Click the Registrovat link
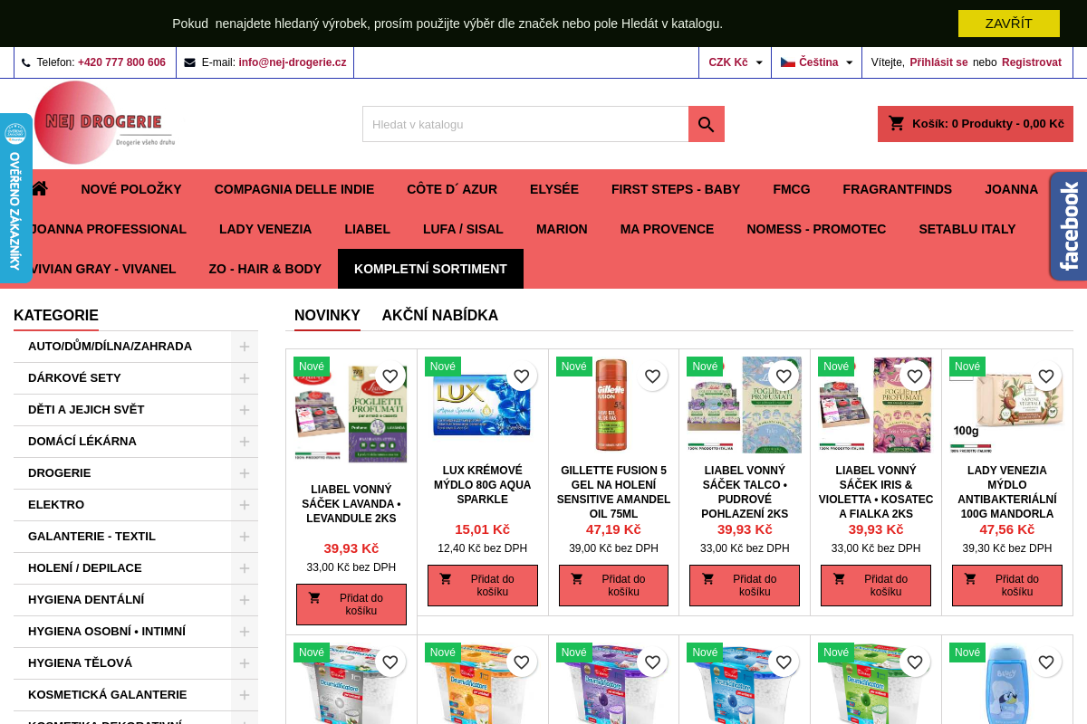Viewport: 1087px width, 724px height. 1032,62
